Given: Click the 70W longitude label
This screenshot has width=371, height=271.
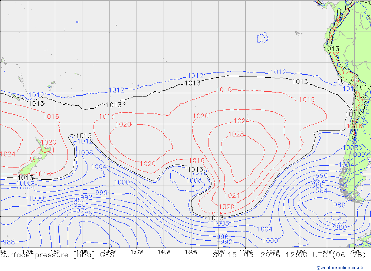Looking at the screenshot, I should [354, 252].
